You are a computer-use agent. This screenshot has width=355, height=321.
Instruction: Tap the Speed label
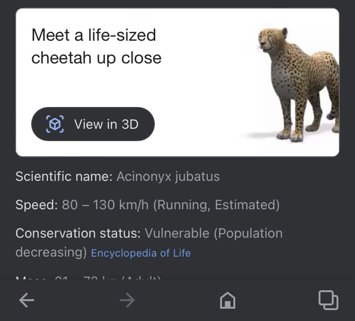pos(36,205)
